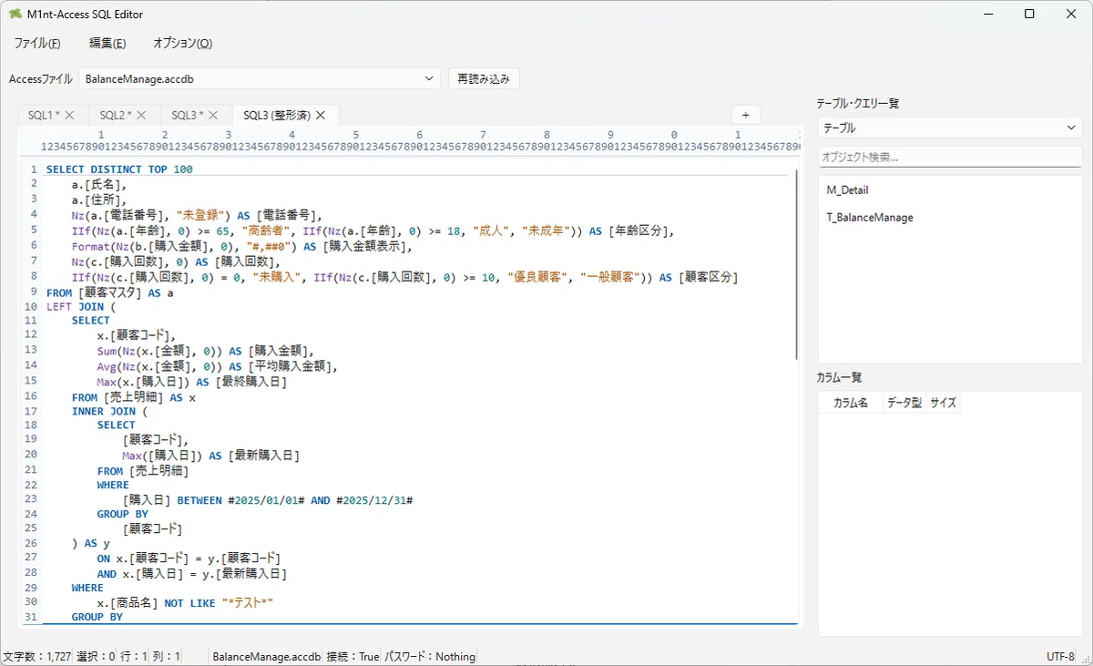Add a new SQL tab with plus button
This screenshot has height=666, width=1093.
[x=745, y=115]
